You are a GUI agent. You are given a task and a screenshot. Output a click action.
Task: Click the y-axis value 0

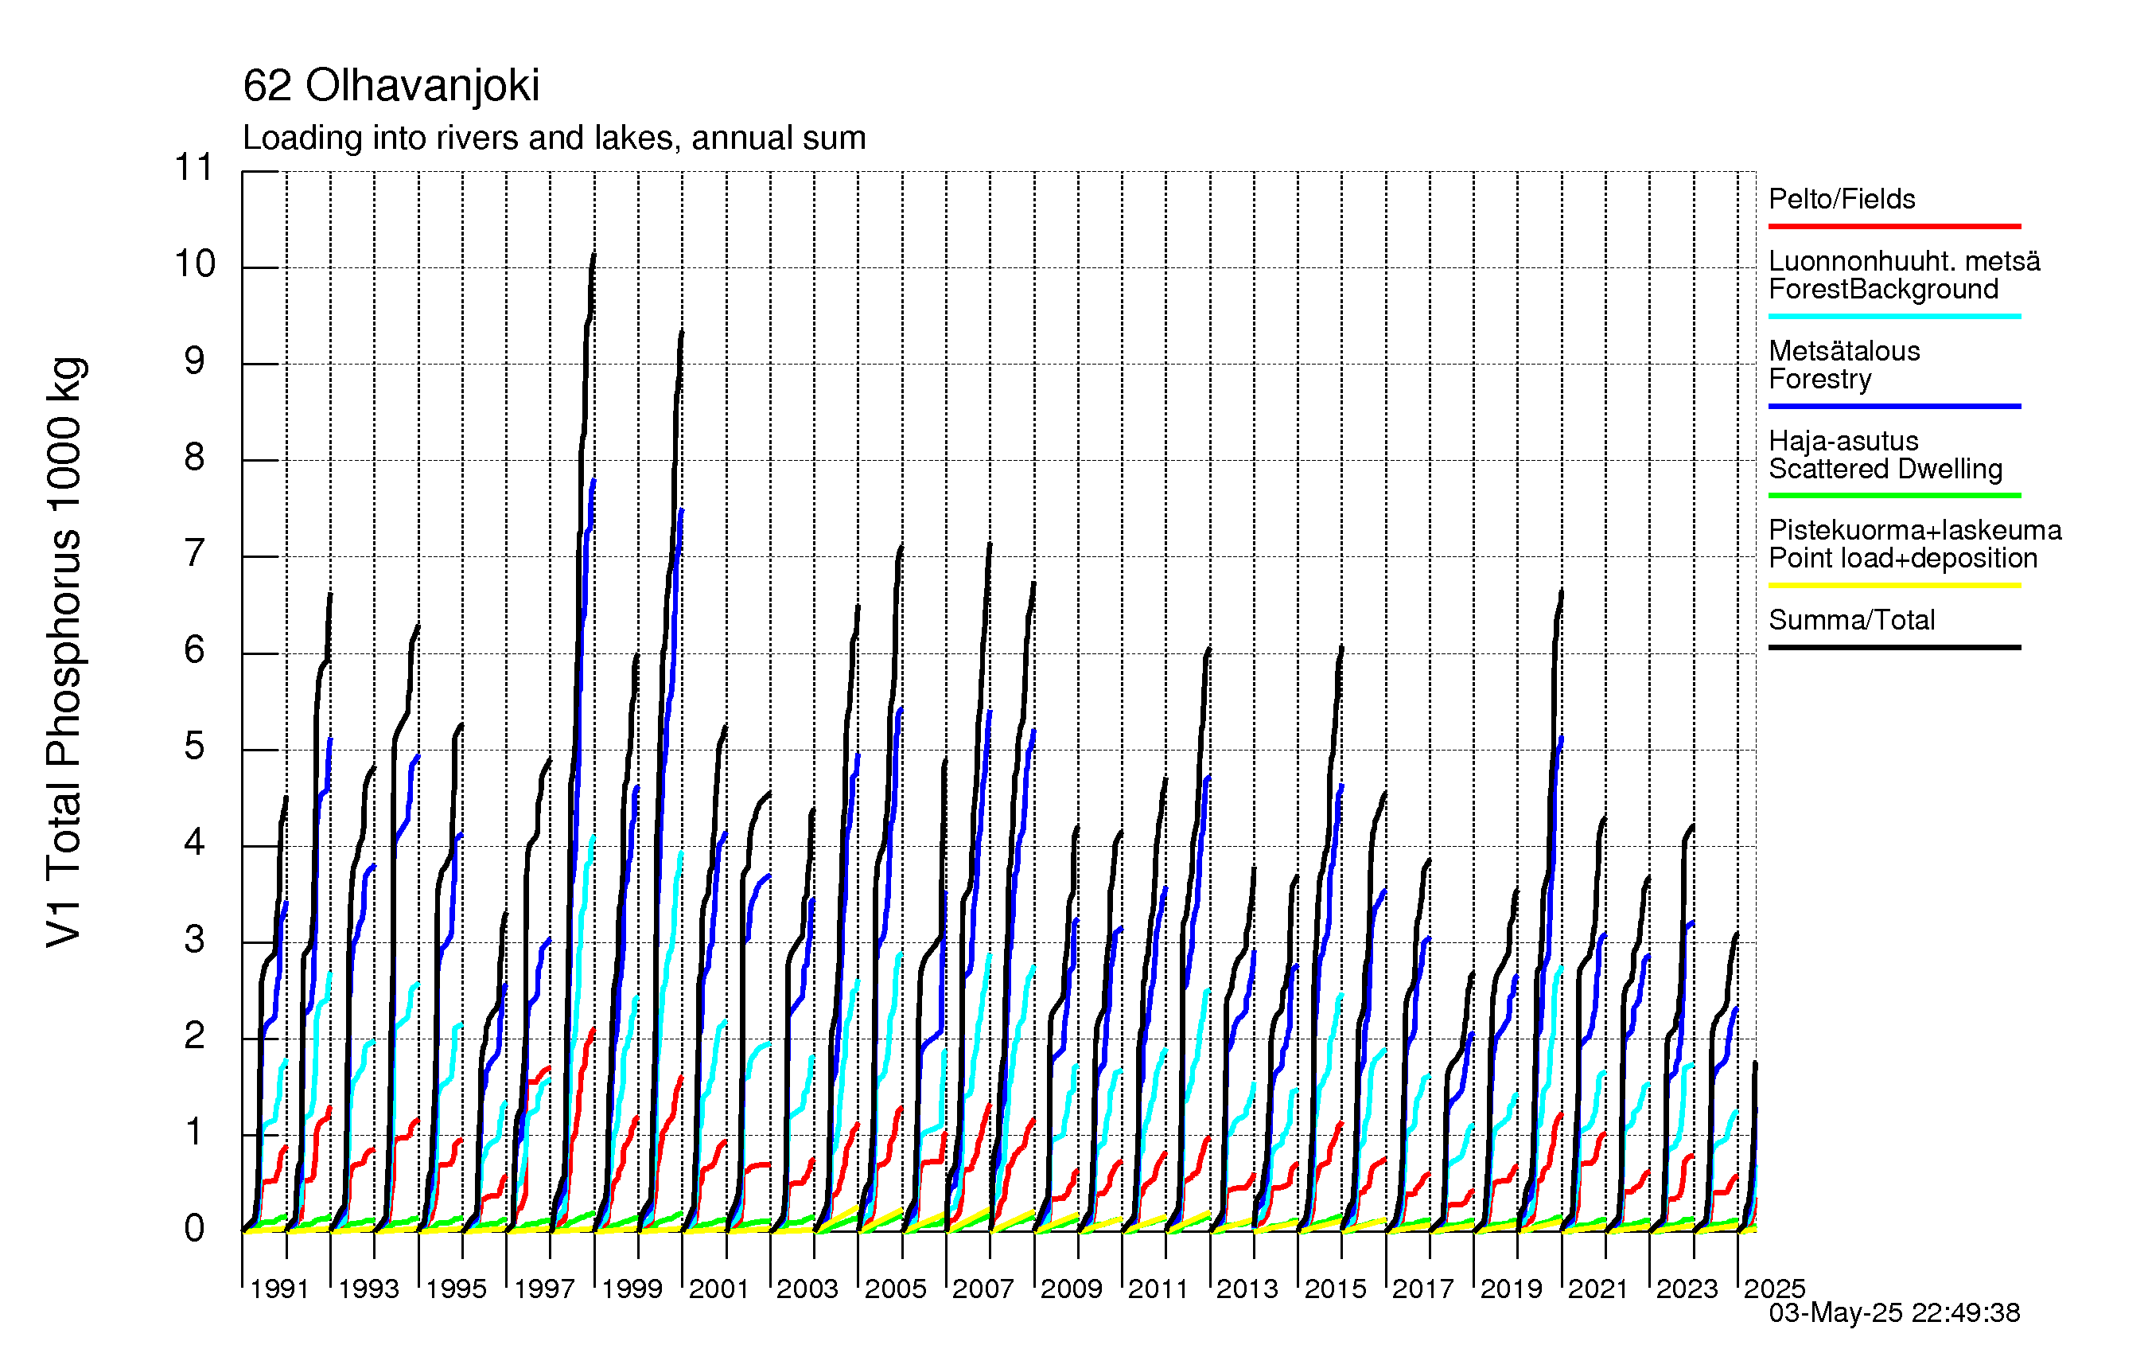[x=194, y=1229]
